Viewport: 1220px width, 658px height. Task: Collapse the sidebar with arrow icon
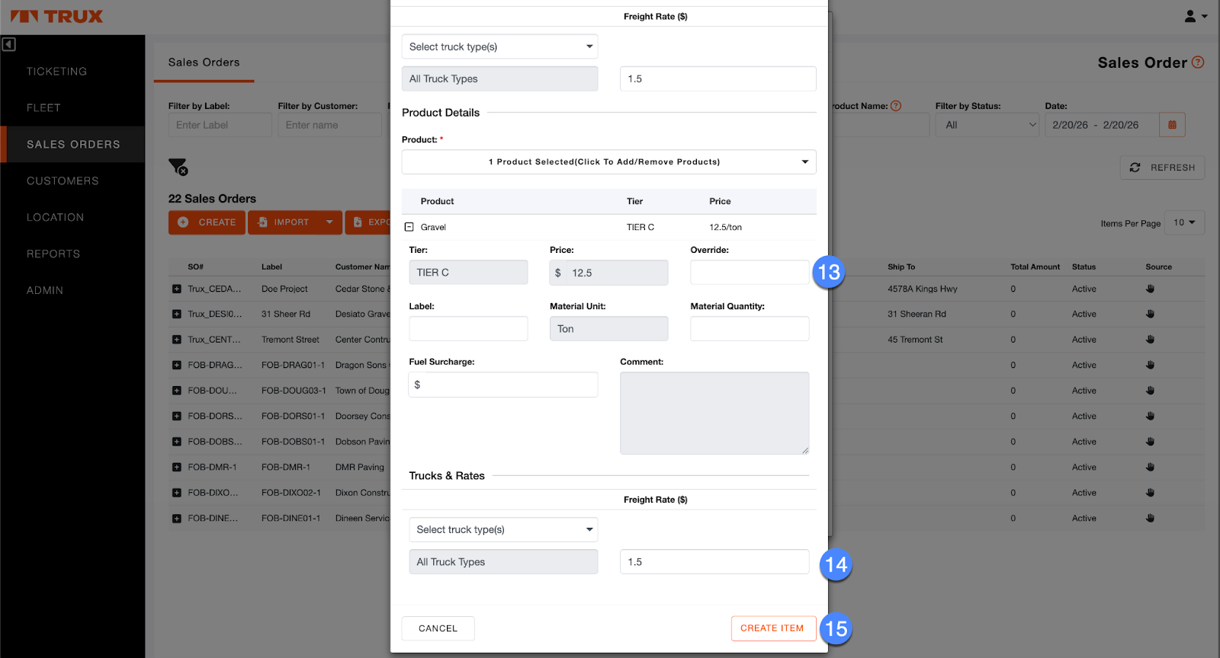click(x=9, y=44)
